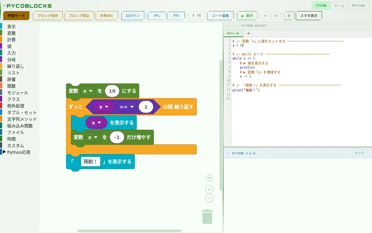The height and width of the screenshot is (233, 372).
Task: Increase font size with A+ button
Action: (x=276, y=16)
